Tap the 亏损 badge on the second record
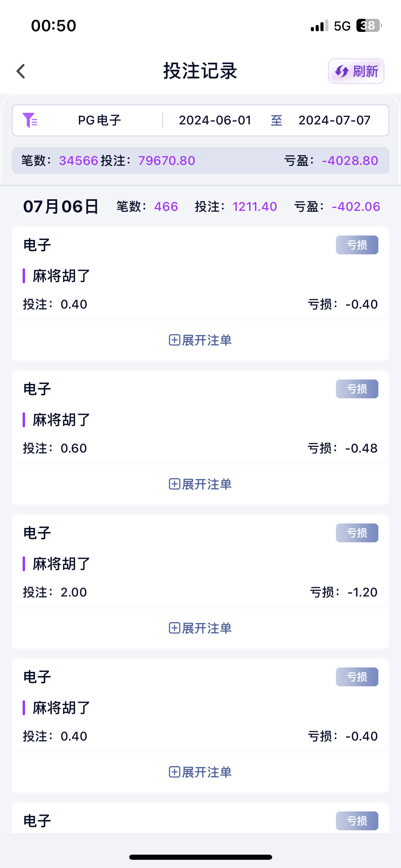401x868 pixels. coord(357,389)
